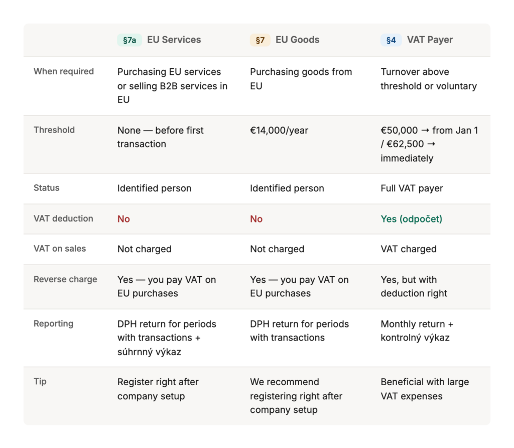Select the EU Goods column header
This screenshot has height=448, width=514.
[x=297, y=40]
